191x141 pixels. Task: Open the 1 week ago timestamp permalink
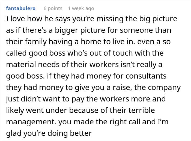pyautogui.click(x=81, y=8)
